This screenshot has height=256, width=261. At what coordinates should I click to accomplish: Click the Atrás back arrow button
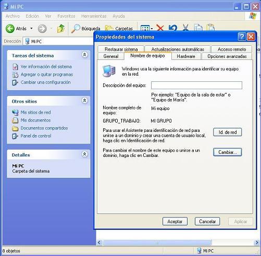tap(10, 29)
